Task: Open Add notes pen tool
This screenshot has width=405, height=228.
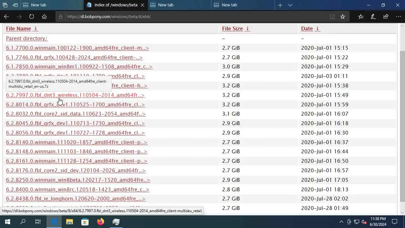Action: coord(373,16)
